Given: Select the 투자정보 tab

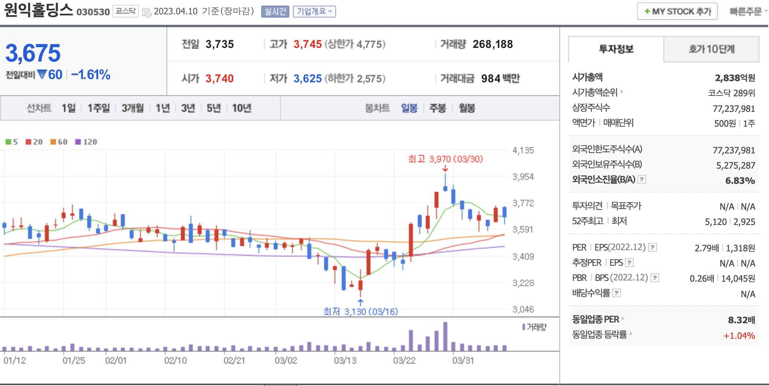Looking at the screenshot, I should tap(616, 49).
